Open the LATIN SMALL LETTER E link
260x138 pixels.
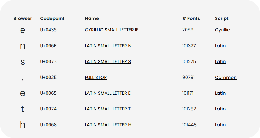pos(108,93)
